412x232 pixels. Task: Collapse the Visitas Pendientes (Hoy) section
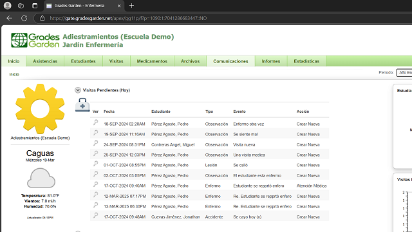(78, 90)
